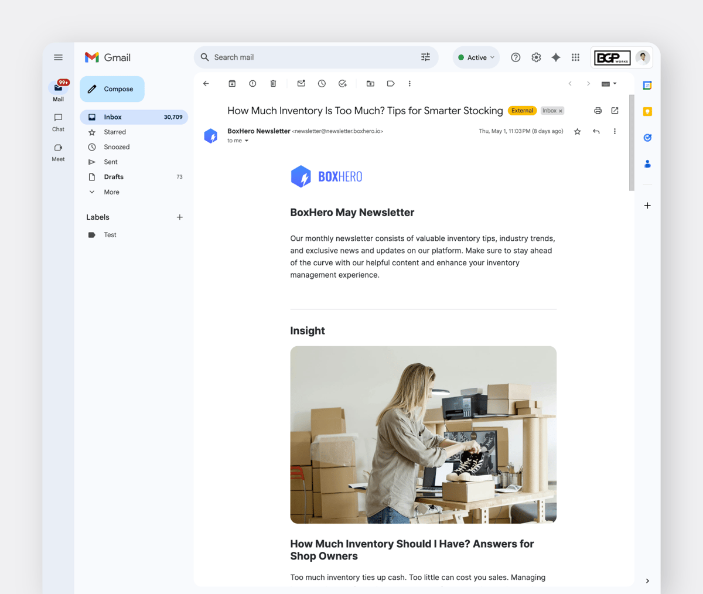
Task: Apply a label to this email
Action: [391, 84]
